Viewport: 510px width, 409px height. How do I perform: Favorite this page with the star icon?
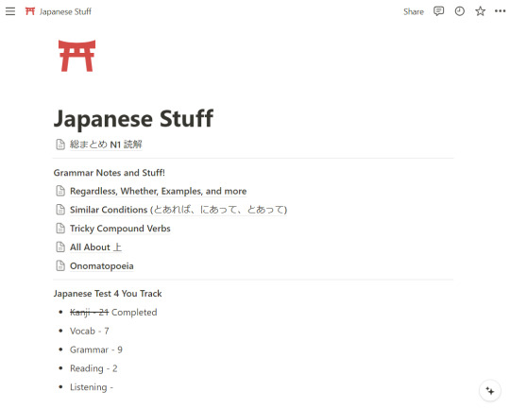480,11
